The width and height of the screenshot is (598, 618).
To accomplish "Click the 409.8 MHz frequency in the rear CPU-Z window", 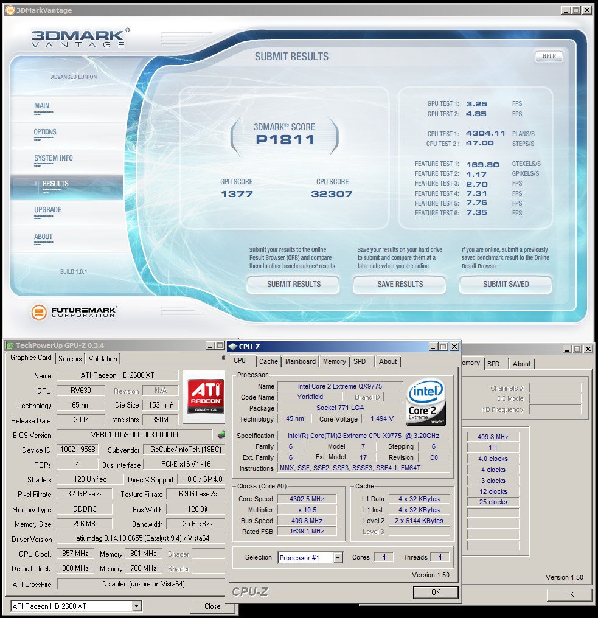I will click(493, 437).
